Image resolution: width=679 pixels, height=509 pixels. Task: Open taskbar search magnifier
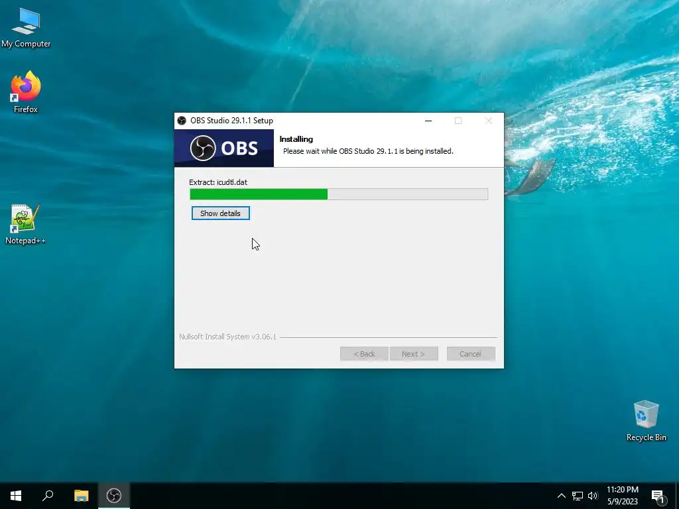[48, 496]
